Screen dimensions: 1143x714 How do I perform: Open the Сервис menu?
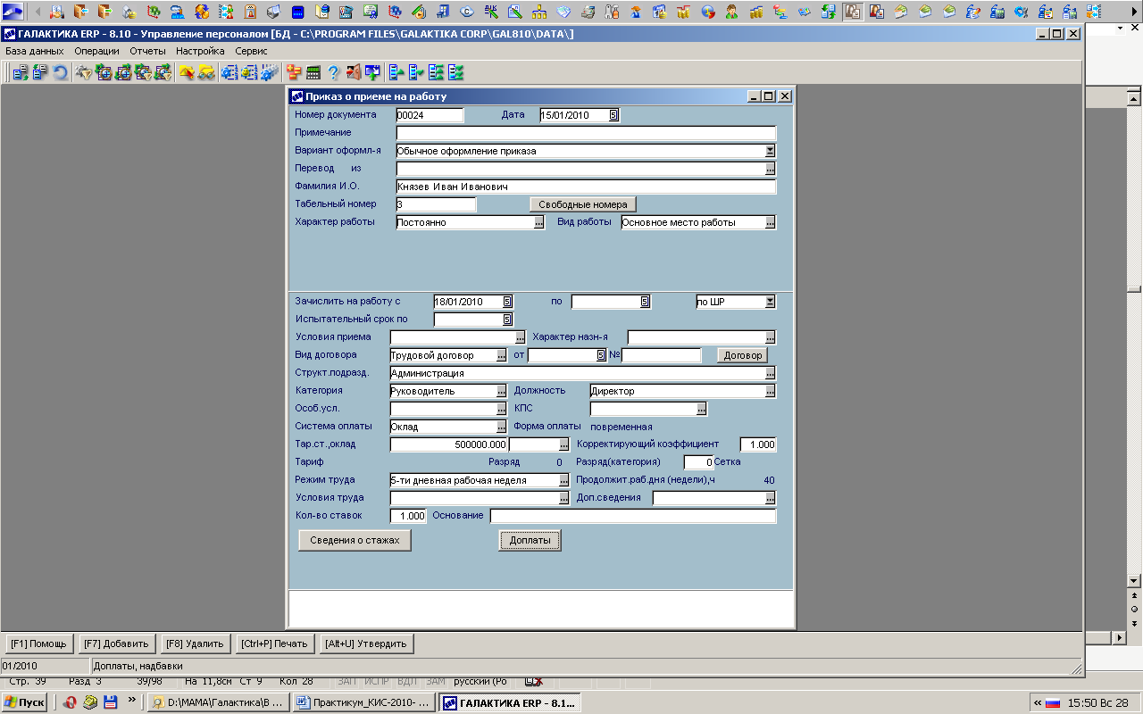click(251, 51)
